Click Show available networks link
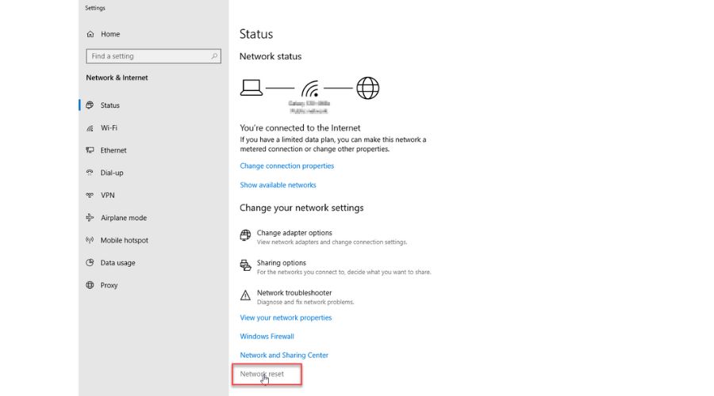Viewport: 714px width, 396px height. [x=278, y=185]
